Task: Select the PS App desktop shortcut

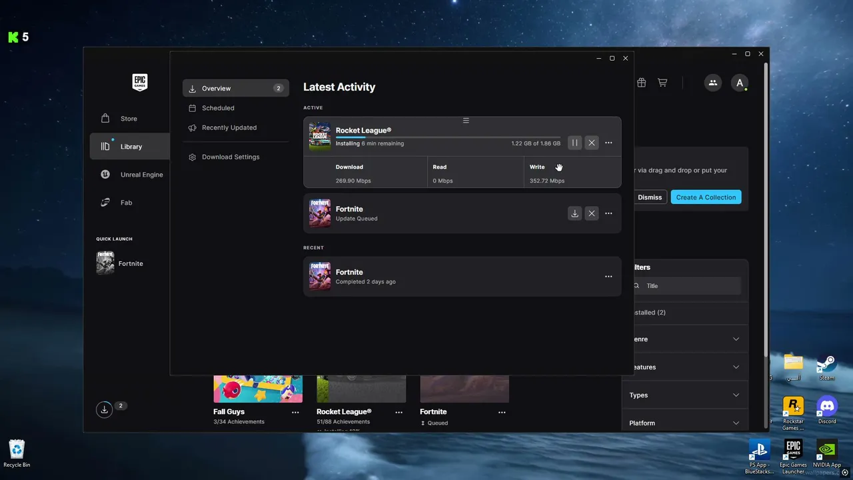Action: (x=759, y=457)
